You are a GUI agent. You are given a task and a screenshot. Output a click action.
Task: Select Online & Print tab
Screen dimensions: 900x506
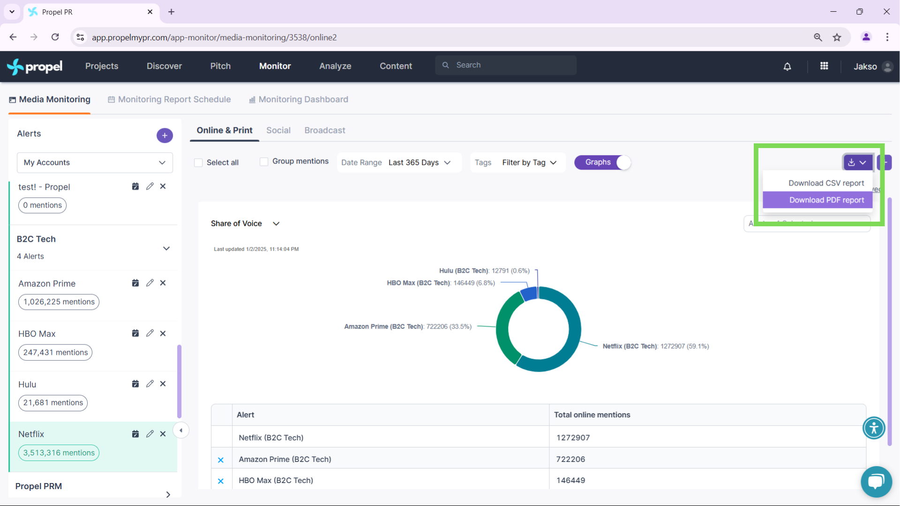click(225, 130)
